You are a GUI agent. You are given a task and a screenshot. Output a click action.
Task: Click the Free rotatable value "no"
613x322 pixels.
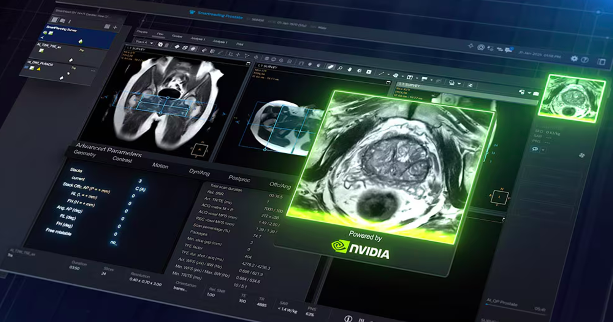pyautogui.click(x=113, y=242)
